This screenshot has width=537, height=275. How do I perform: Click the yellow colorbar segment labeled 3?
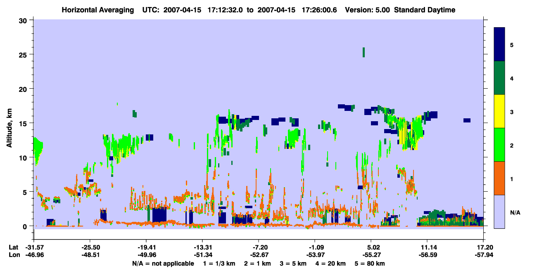(499, 111)
